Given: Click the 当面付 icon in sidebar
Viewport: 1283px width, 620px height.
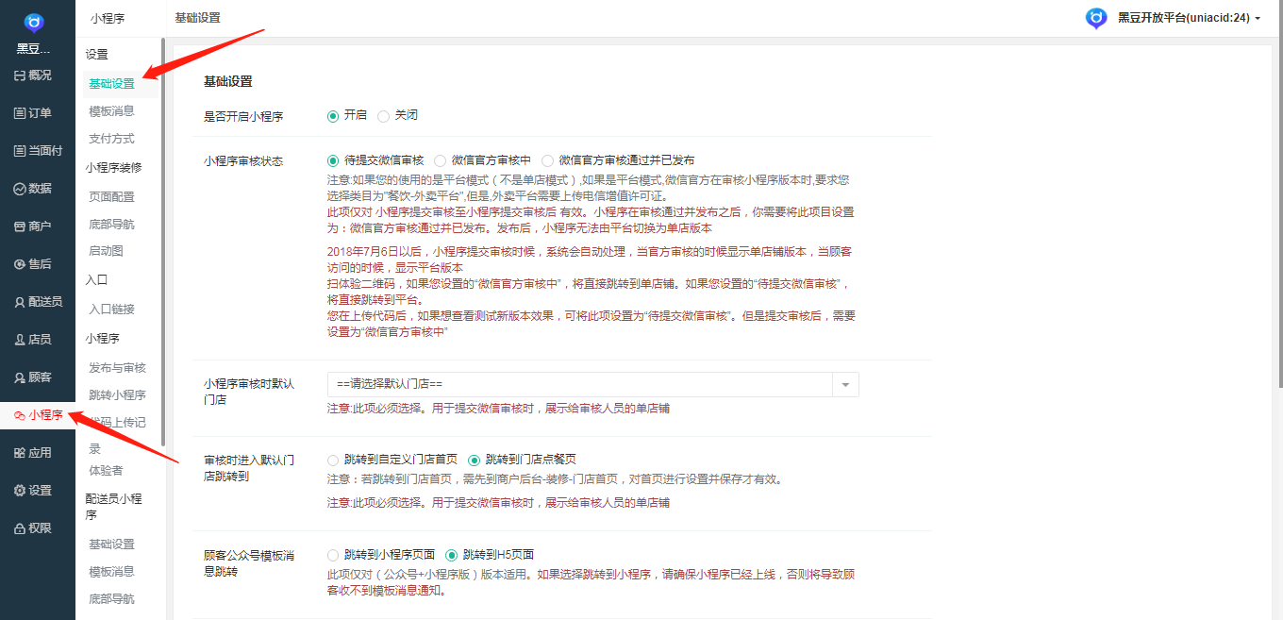Looking at the screenshot, I should coord(20,151).
